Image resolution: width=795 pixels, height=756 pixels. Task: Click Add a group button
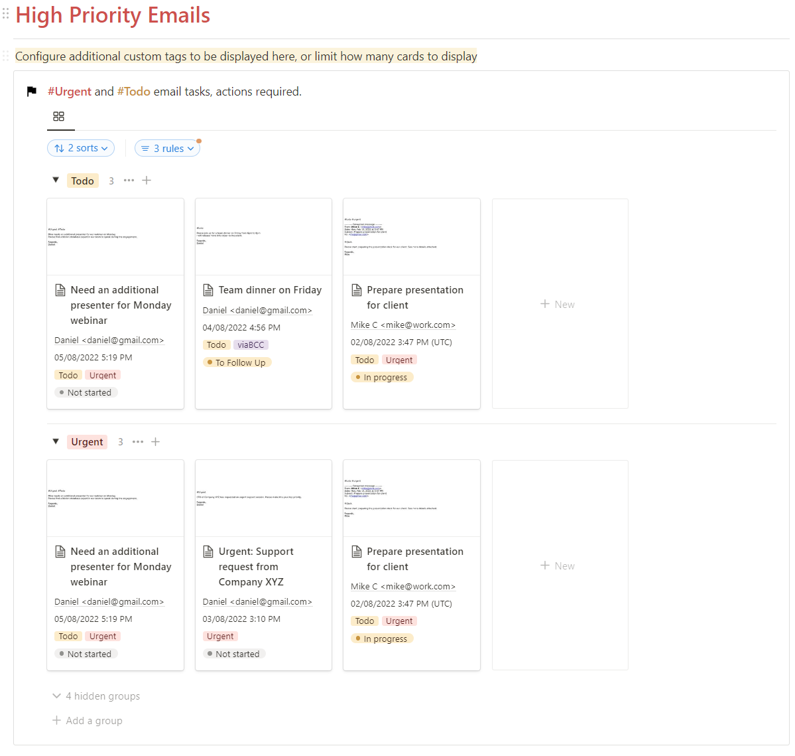coord(88,721)
